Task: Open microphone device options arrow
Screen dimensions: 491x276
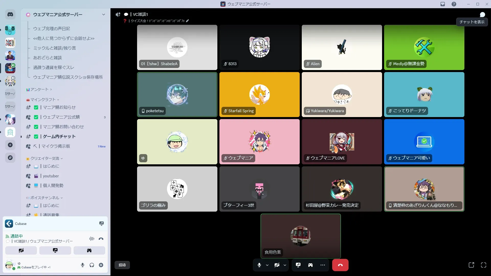Action: coord(267,265)
